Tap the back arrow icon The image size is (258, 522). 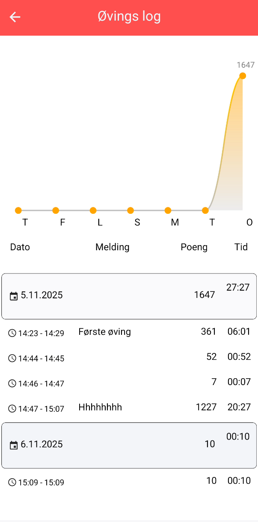coord(15,17)
